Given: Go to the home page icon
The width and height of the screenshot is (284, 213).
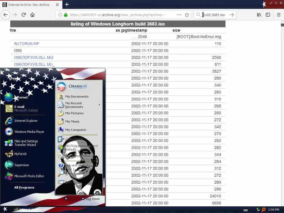Looking at the screenshot, I should coord(32,15).
